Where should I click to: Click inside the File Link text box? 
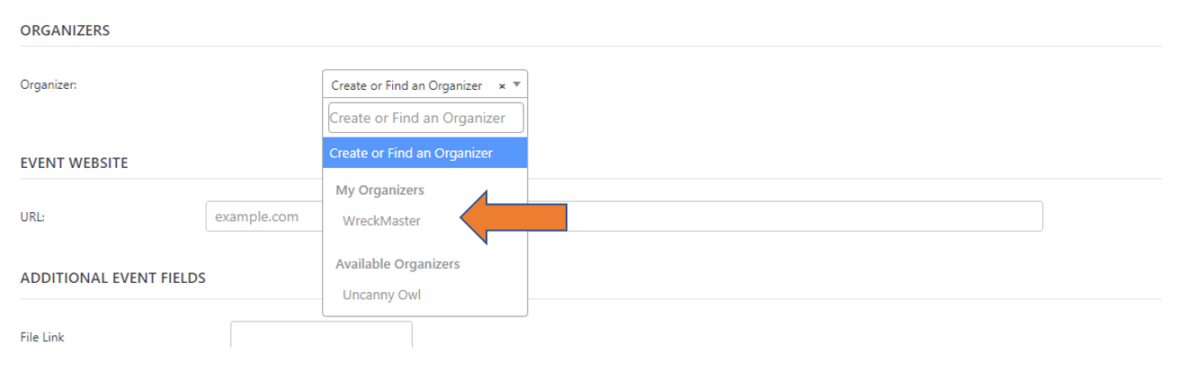tap(321, 336)
